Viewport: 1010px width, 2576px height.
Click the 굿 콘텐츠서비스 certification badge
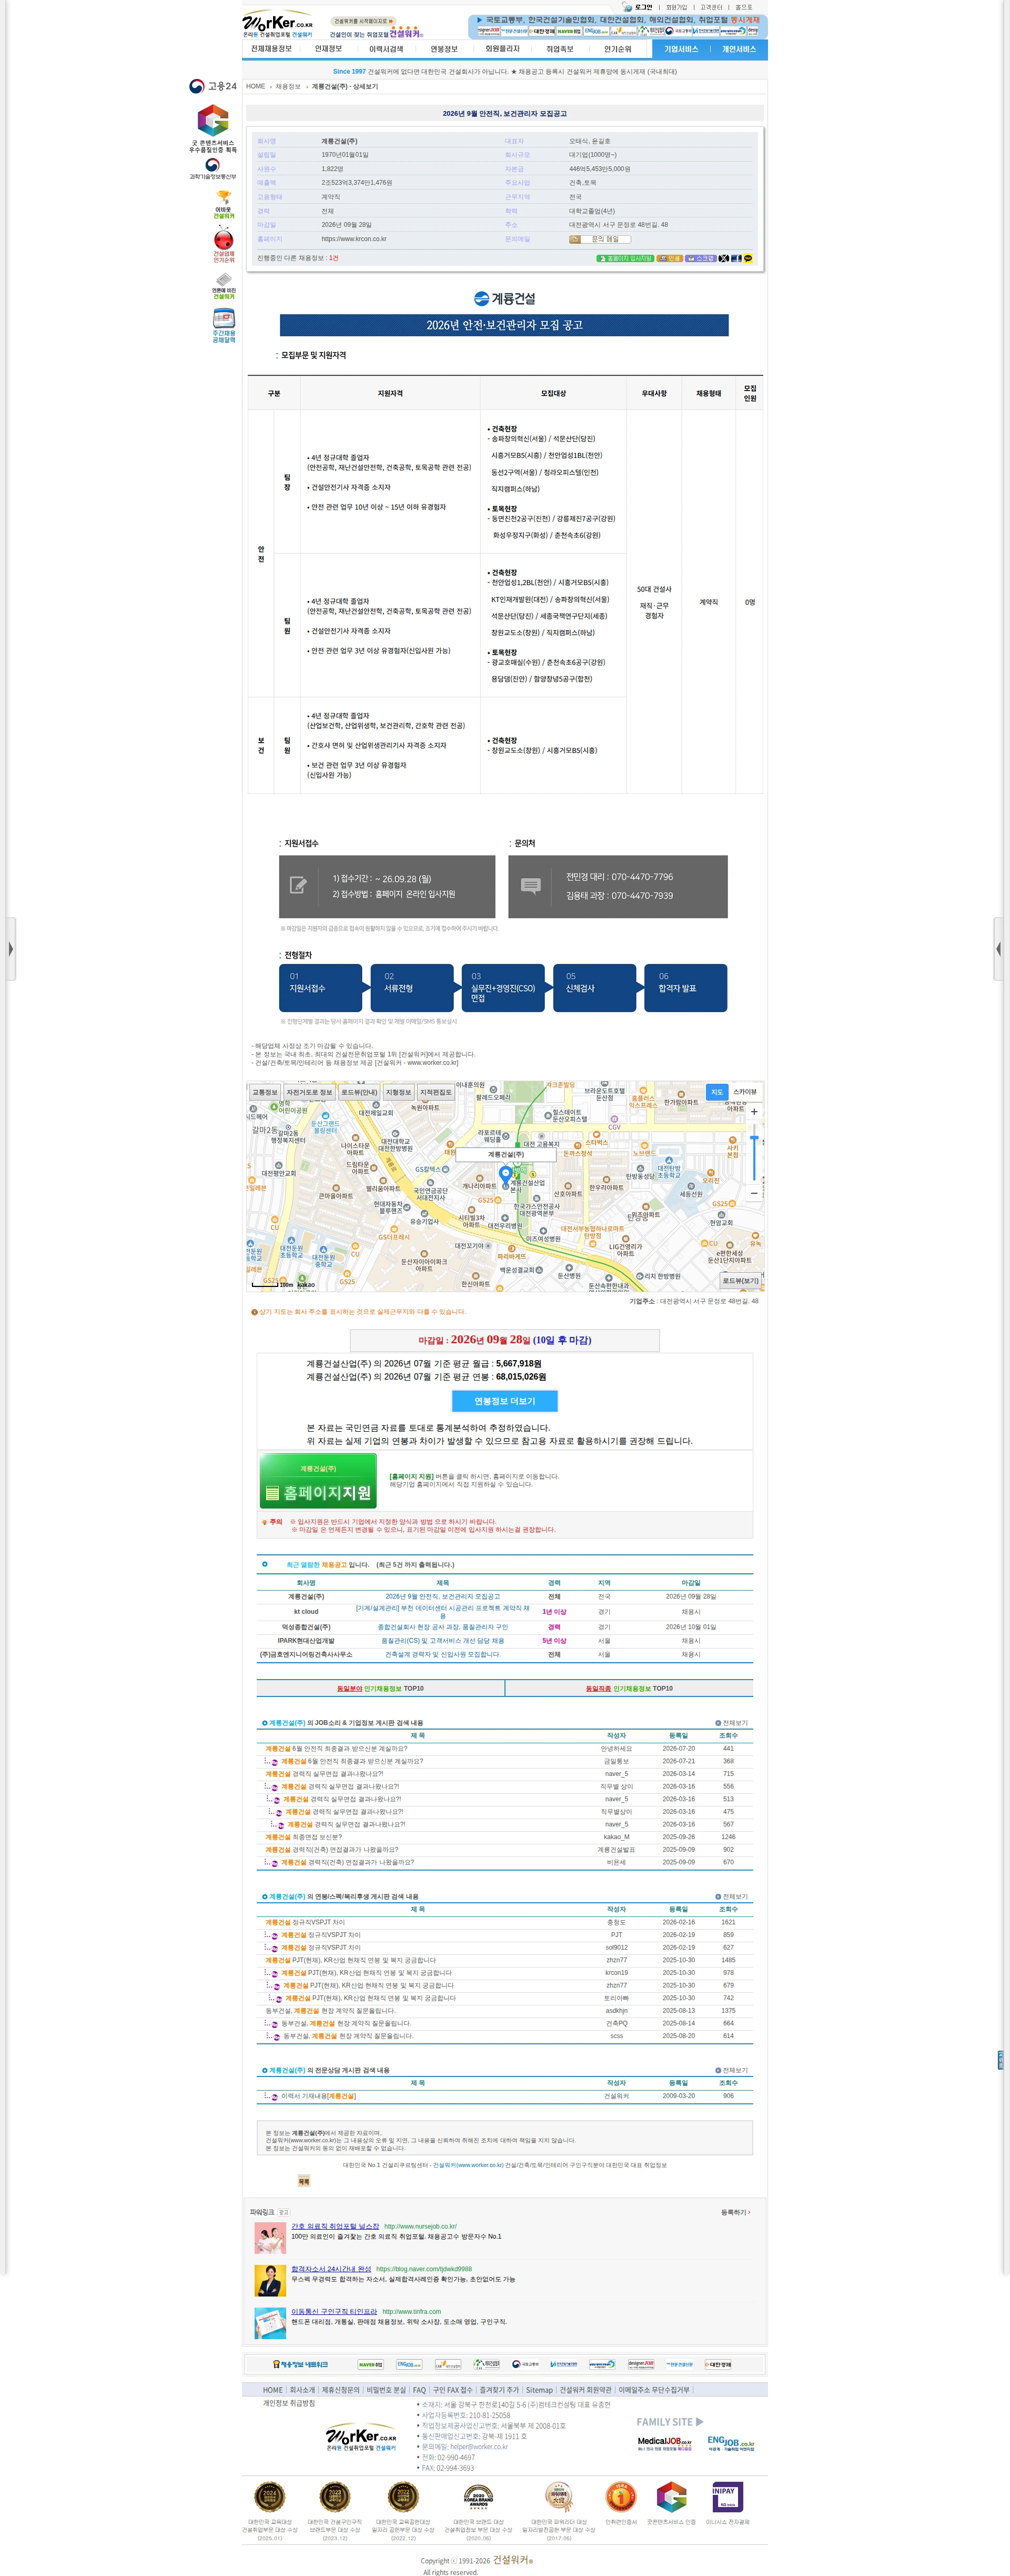213,128
